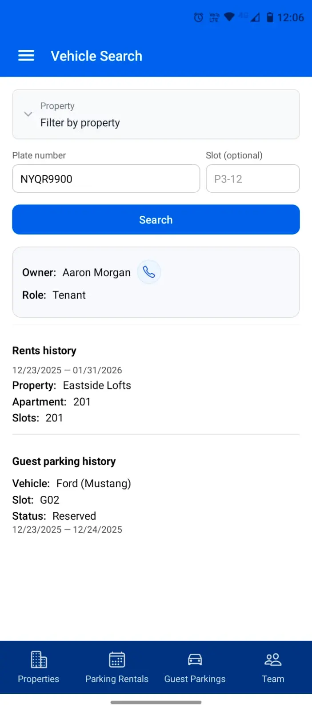Switch to Parking Rentals tab
Viewport: 312px width, 712px height.
point(116,667)
